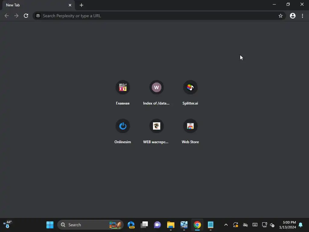Click the taskbar Search box
The height and width of the screenshot is (232, 309).
[x=91, y=225]
